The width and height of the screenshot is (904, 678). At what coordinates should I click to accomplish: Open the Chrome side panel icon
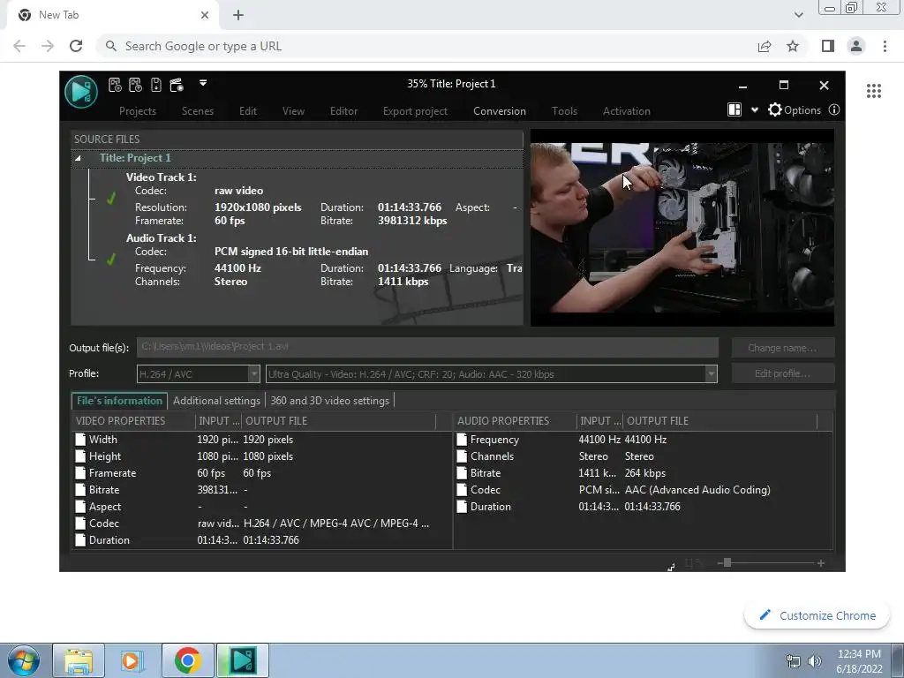point(827,46)
